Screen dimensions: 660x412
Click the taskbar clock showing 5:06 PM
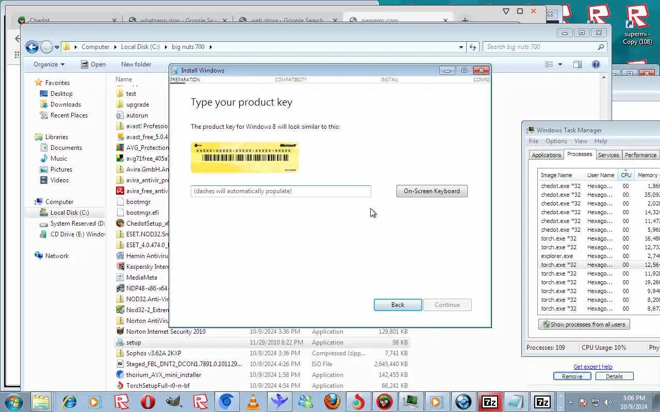click(634, 402)
